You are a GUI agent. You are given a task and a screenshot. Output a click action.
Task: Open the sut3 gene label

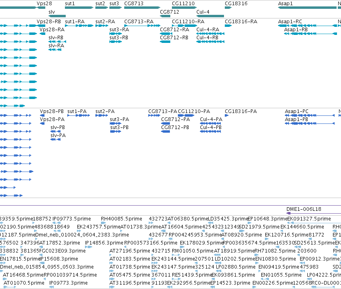[x=114, y=4]
